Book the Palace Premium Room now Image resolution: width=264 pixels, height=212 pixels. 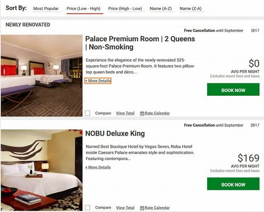tap(233, 89)
